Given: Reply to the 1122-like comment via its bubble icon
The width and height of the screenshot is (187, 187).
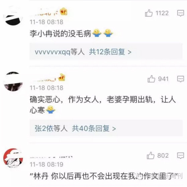Looking at the screenshot, I should 180,13.
